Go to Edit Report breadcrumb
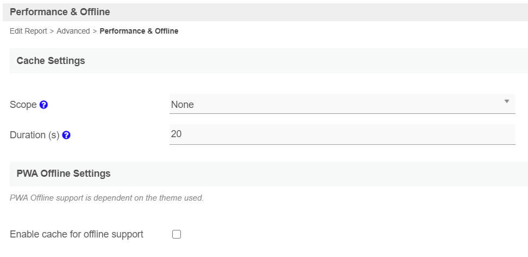The height and width of the screenshot is (257, 528). [28, 31]
